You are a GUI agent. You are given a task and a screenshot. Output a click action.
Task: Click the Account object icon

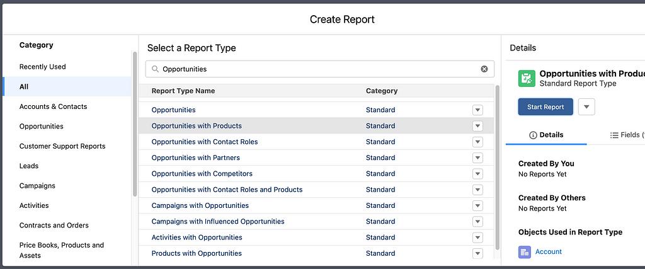pyautogui.click(x=525, y=252)
